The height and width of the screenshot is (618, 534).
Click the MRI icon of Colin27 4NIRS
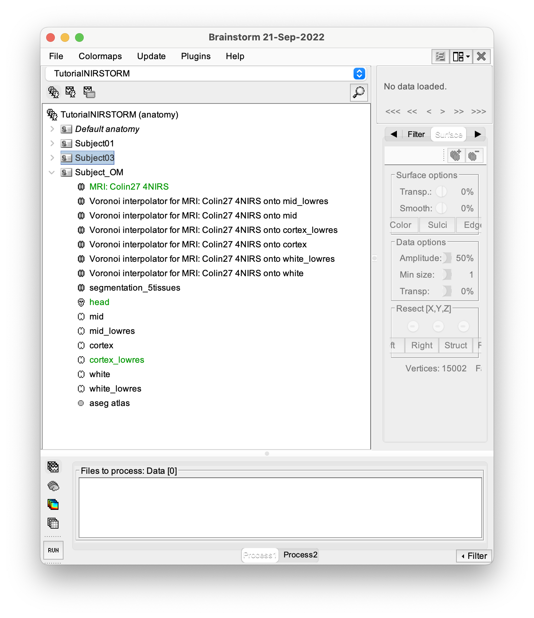(81, 187)
